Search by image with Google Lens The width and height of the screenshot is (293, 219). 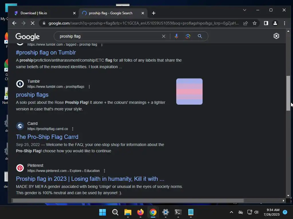[188, 36]
